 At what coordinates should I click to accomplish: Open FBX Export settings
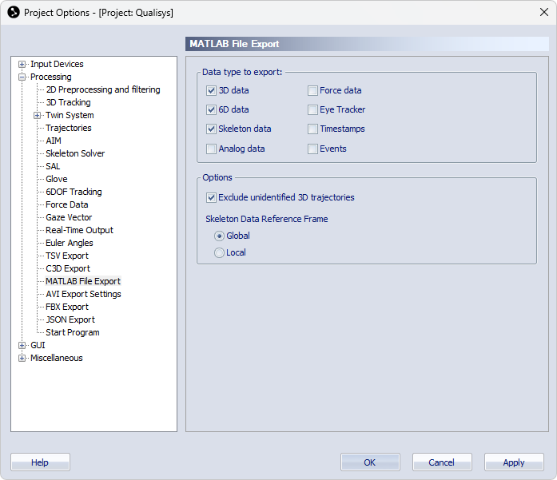[x=67, y=307]
